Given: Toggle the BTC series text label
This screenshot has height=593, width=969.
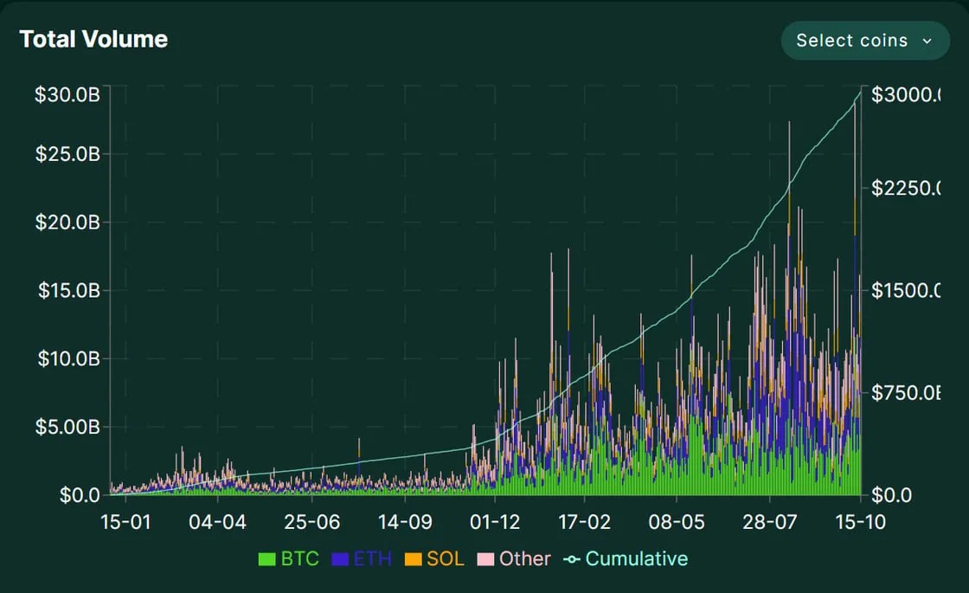Looking at the screenshot, I should pyautogui.click(x=300, y=559).
